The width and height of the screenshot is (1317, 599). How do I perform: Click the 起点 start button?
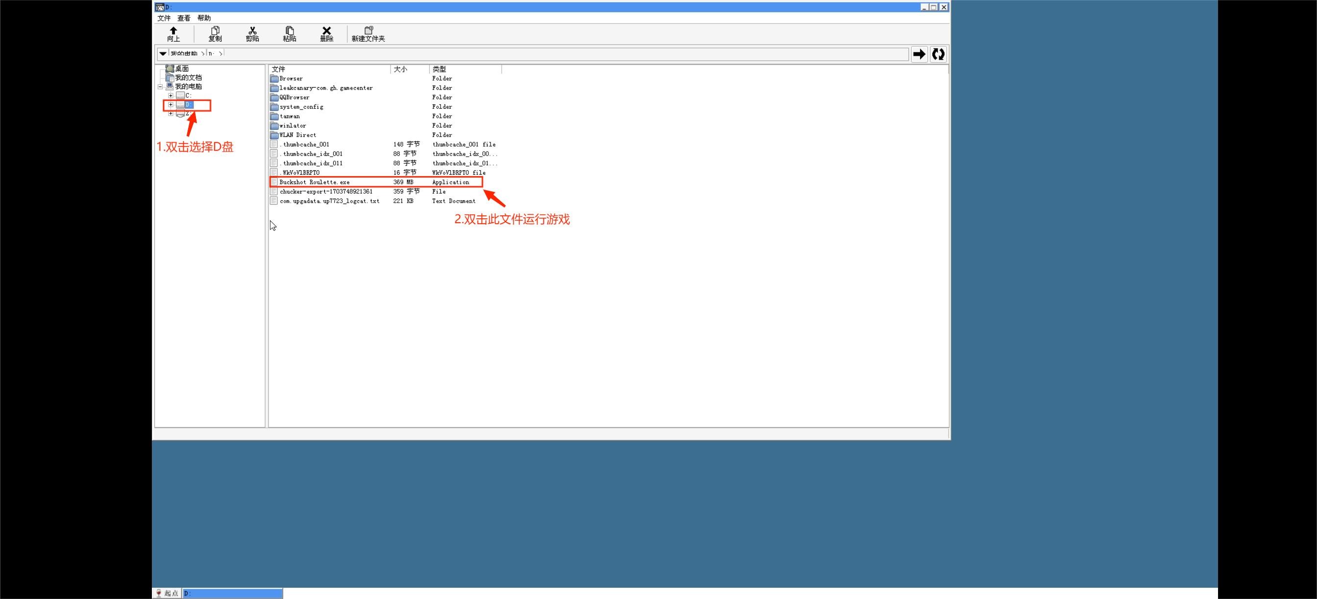point(167,593)
